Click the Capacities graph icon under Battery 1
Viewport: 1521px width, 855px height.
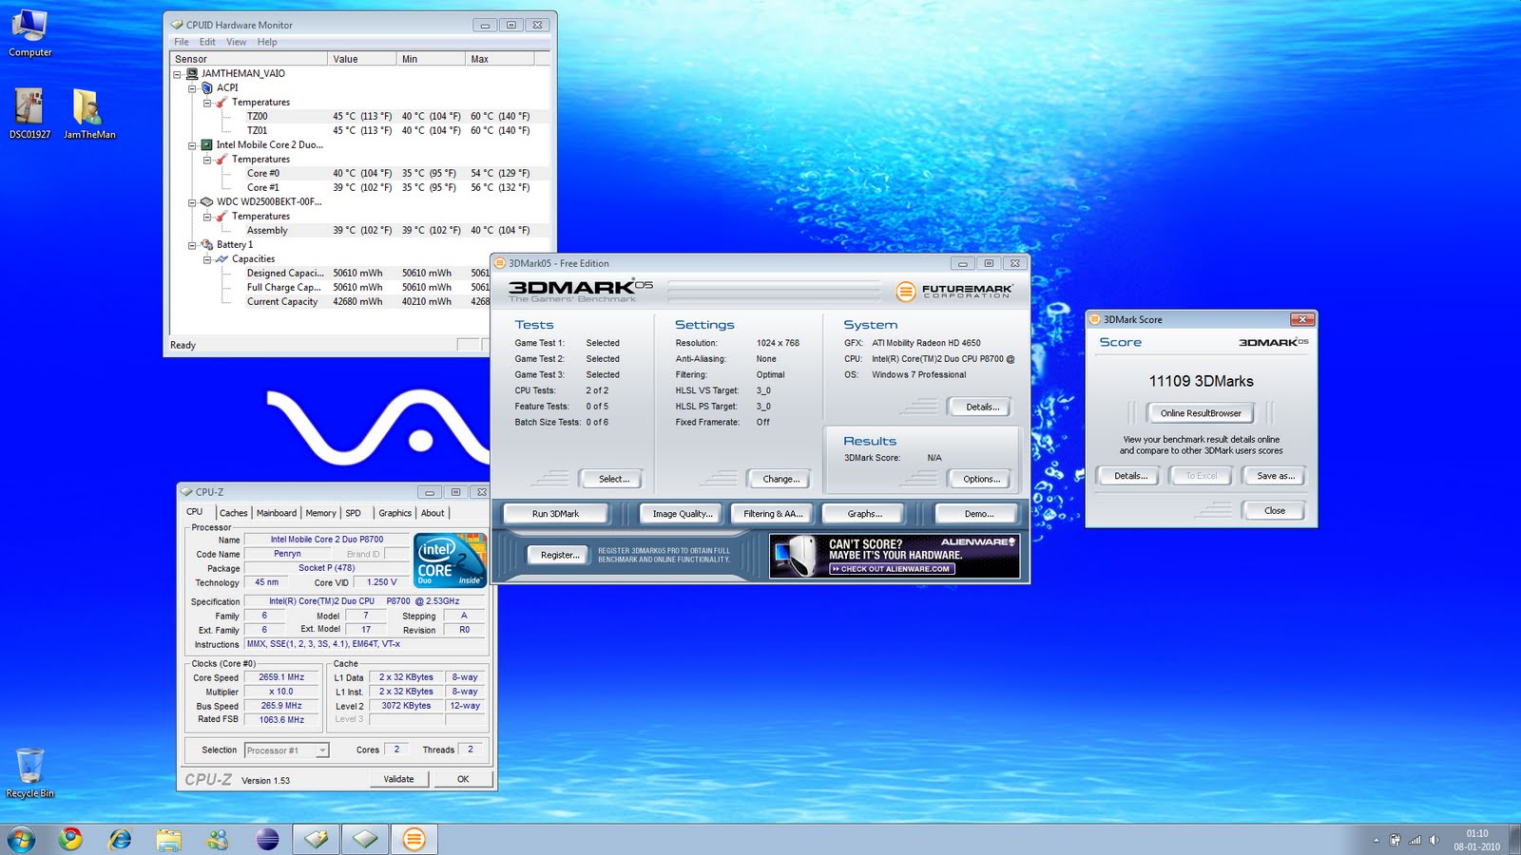[222, 258]
